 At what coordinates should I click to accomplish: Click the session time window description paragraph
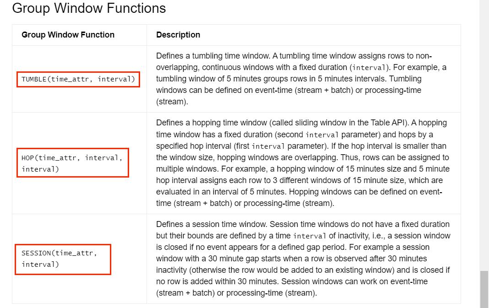(x=303, y=259)
